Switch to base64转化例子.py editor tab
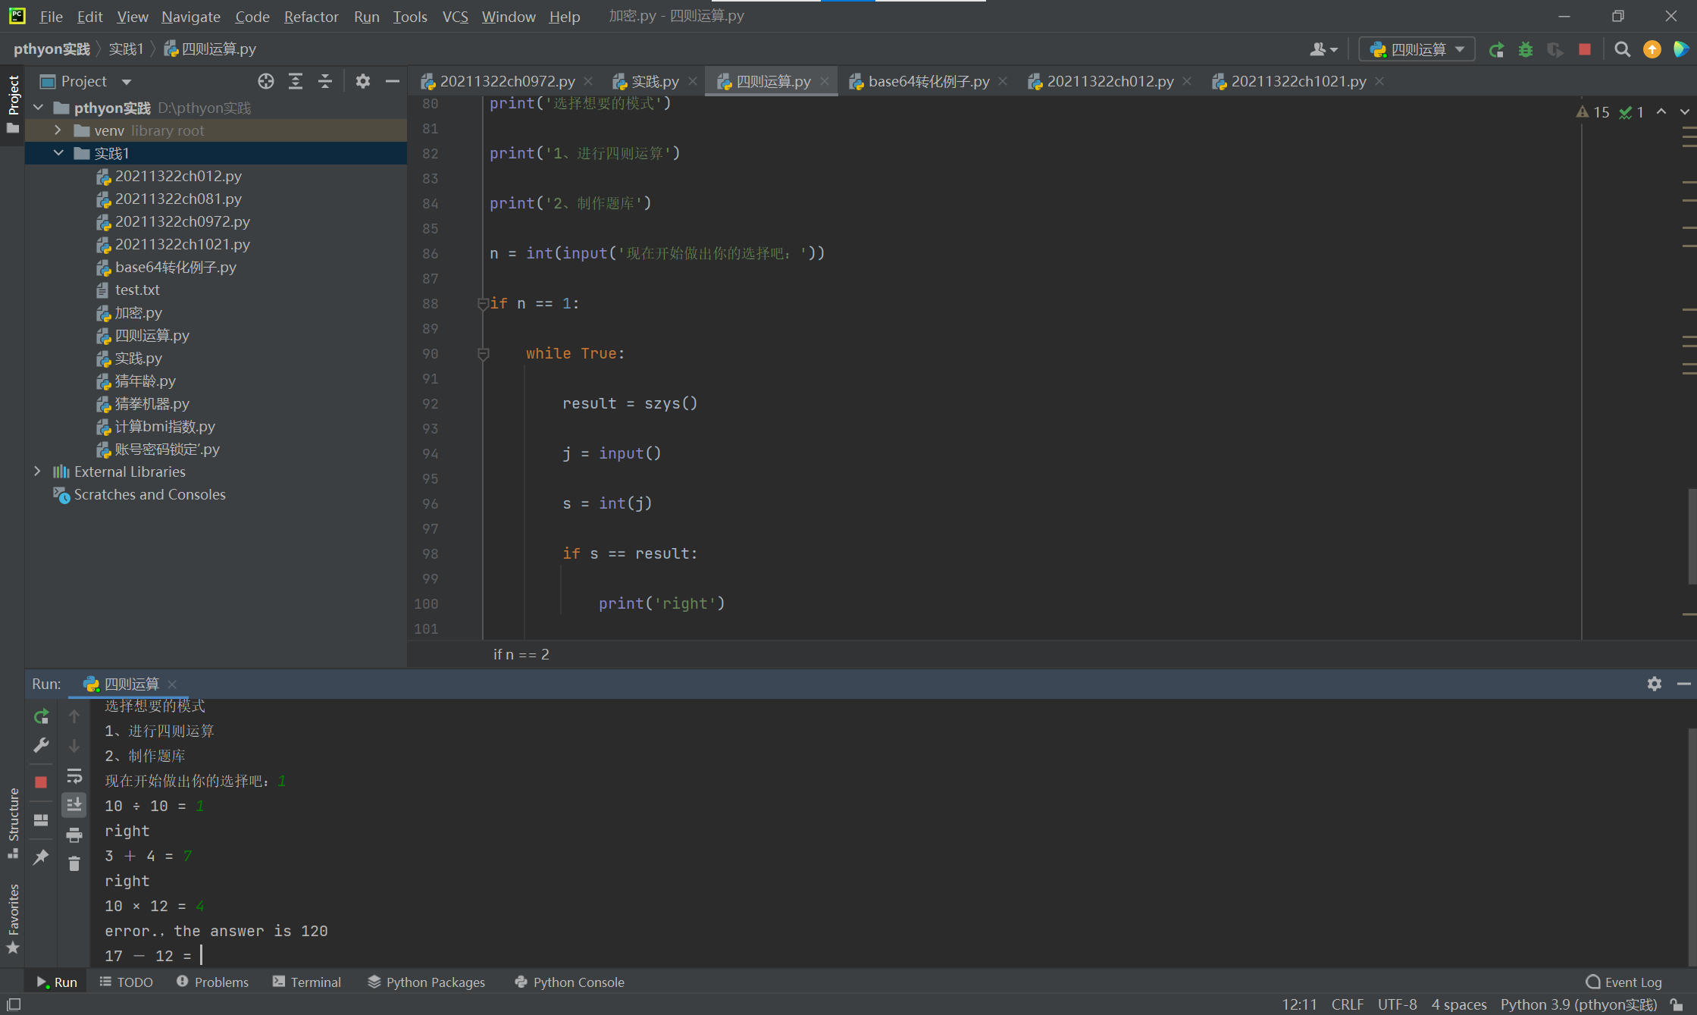This screenshot has width=1697, height=1015. 928,81
